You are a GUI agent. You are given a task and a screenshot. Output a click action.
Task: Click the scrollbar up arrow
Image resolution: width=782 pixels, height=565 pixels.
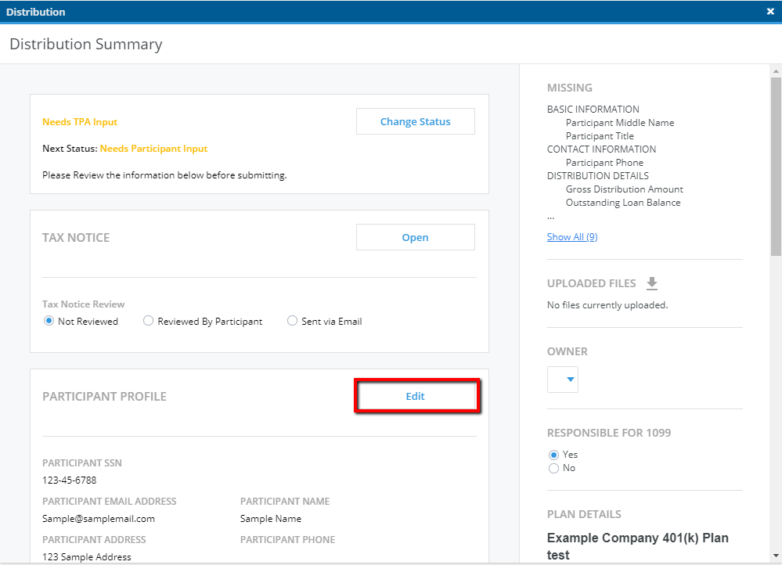pos(776,70)
